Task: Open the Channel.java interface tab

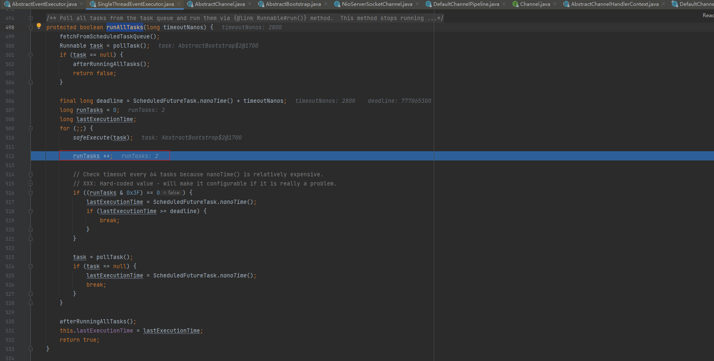Action: 535,4
